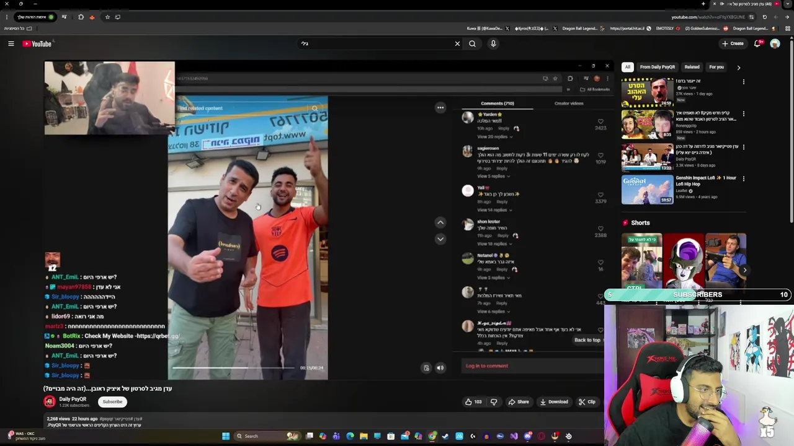794x446 pixels.
Task: Select the From Daily PsyQR chip
Action: pyautogui.click(x=657, y=67)
